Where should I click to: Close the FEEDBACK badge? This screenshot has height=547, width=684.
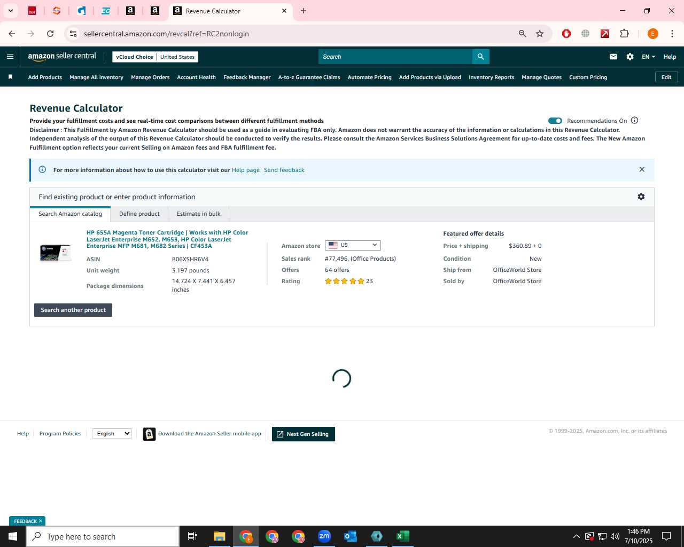point(41,521)
